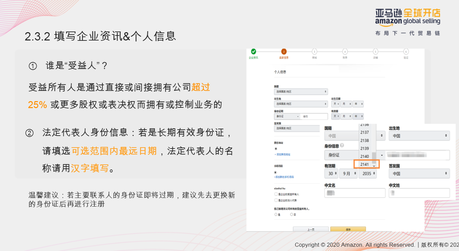Check the 是企业的受益所有人 checkbox
This screenshot has height=251, width=459.
click(x=275, y=194)
